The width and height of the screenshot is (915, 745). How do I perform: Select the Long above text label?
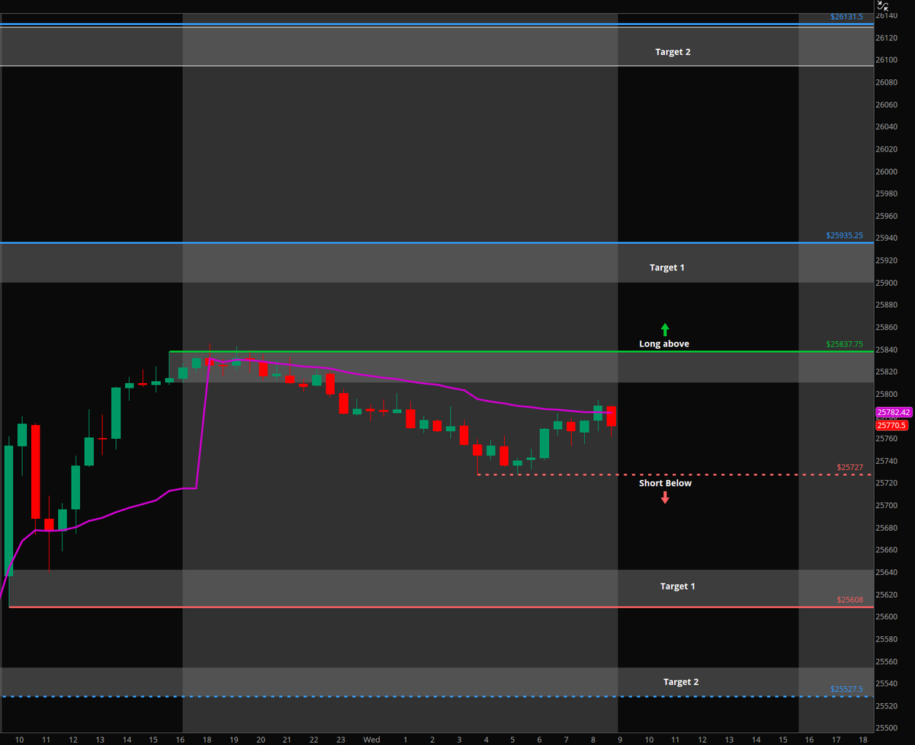click(664, 344)
